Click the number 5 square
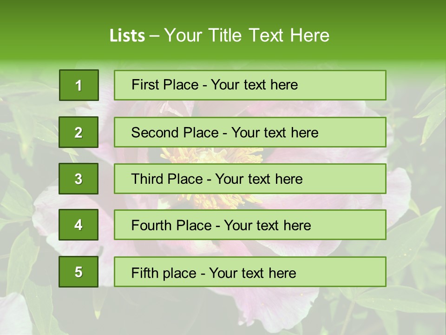 tap(79, 272)
